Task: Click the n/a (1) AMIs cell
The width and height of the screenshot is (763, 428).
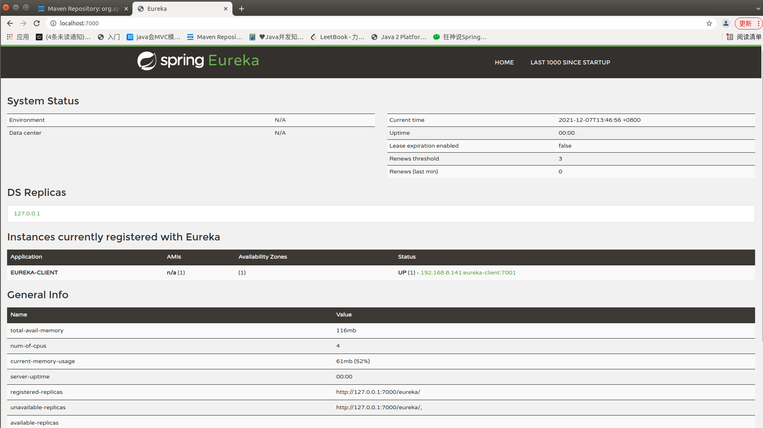Action: click(176, 272)
